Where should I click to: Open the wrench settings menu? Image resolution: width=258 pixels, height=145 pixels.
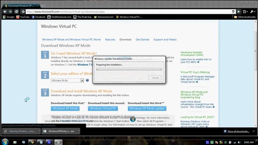click(x=253, y=12)
